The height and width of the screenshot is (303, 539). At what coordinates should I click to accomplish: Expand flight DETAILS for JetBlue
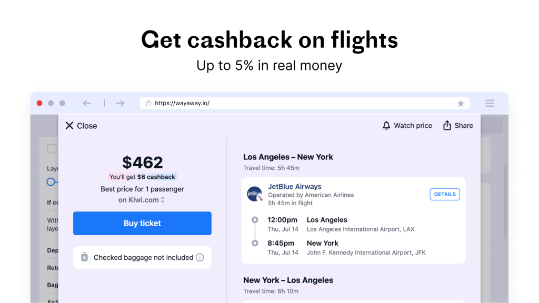click(445, 194)
